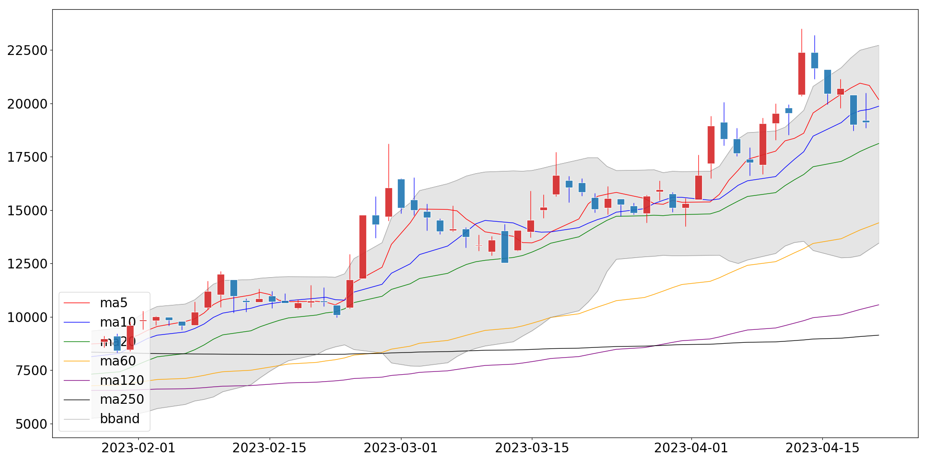Click the y-axis label 12500

click(27, 264)
